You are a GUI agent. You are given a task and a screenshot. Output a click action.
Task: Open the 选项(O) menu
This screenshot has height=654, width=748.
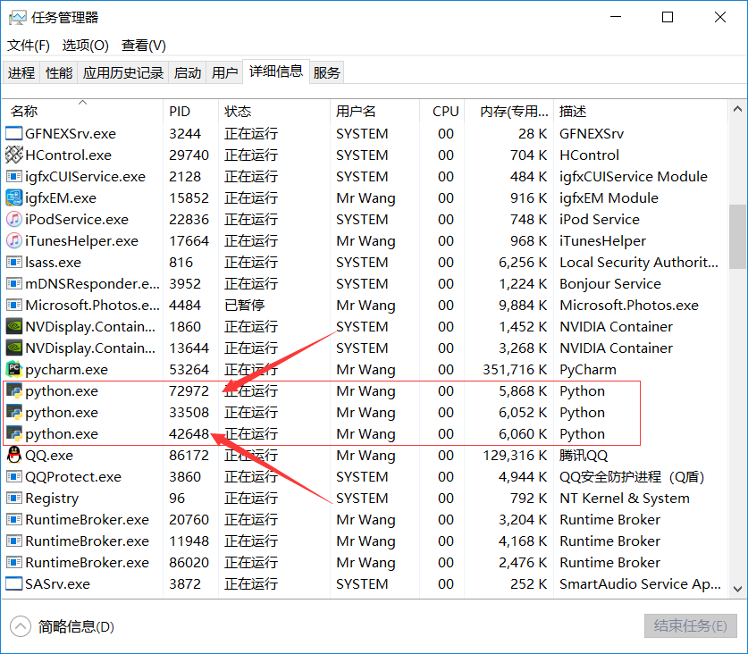point(86,46)
